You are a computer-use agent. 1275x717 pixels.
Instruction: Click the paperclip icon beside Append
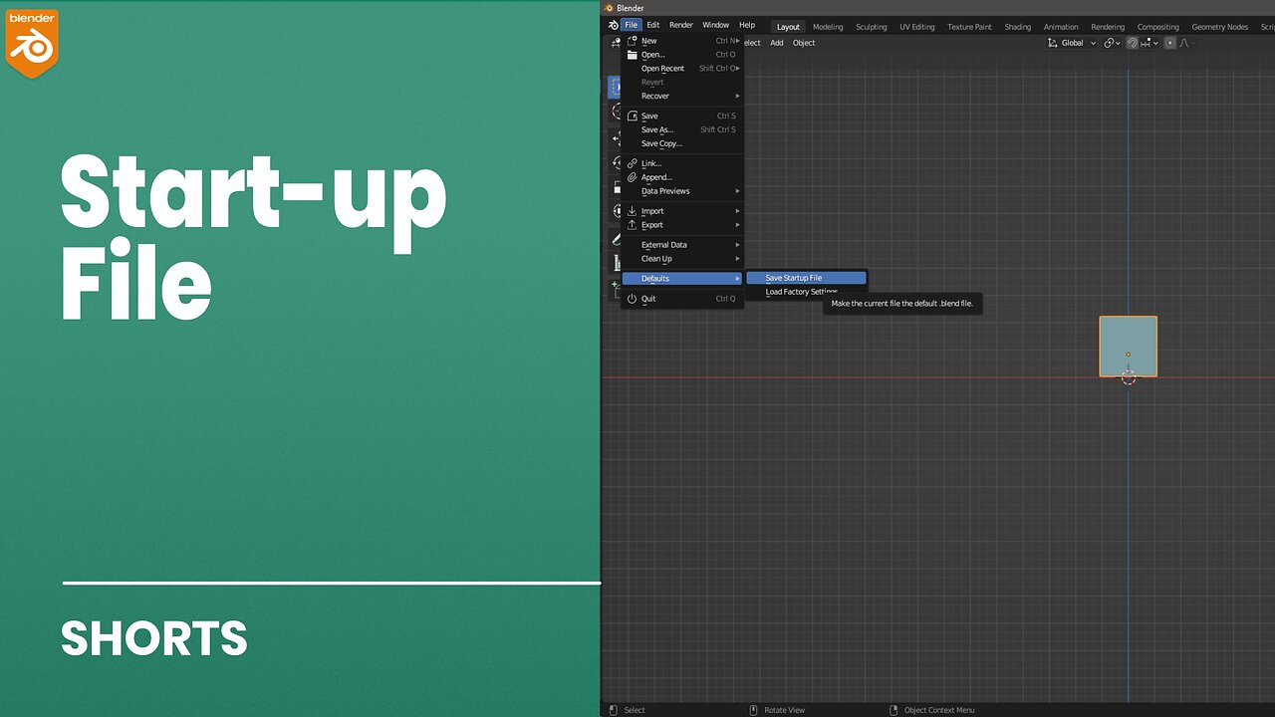632,177
